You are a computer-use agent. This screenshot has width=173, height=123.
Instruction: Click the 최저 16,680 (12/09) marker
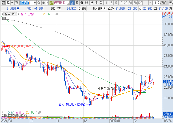click(74, 104)
